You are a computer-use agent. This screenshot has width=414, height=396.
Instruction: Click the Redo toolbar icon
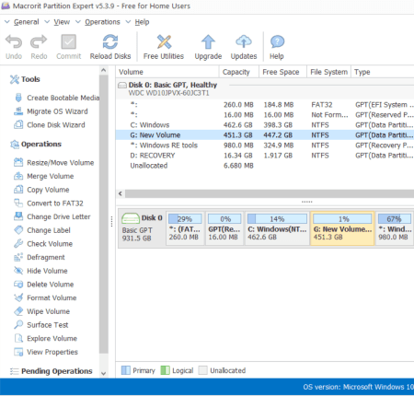(39, 42)
